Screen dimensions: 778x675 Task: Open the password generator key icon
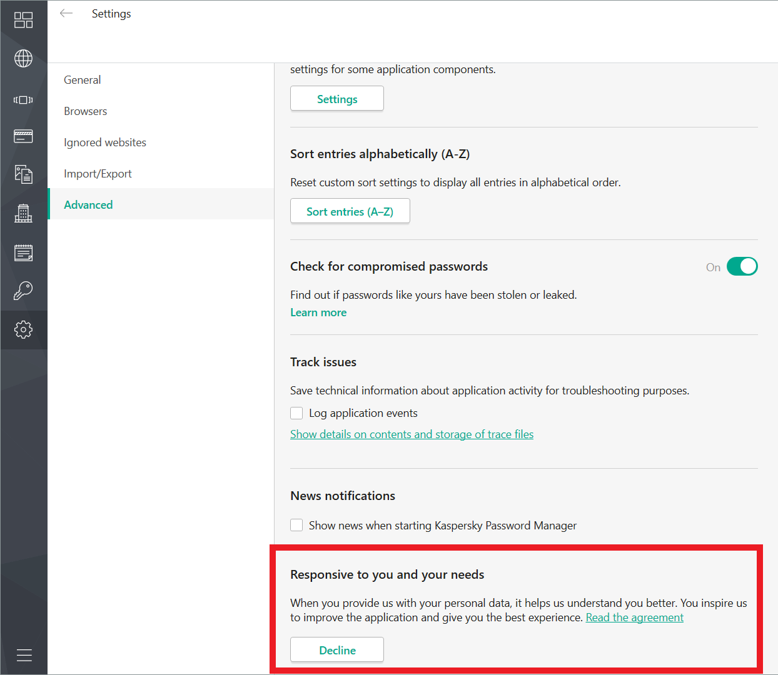[23, 291]
